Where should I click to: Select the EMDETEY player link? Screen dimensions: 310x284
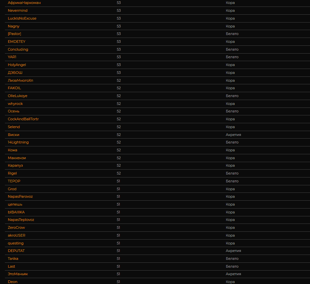click(x=17, y=42)
